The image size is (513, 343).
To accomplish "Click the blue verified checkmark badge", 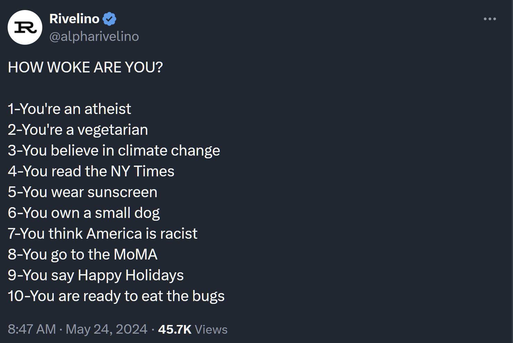I will 110,19.
